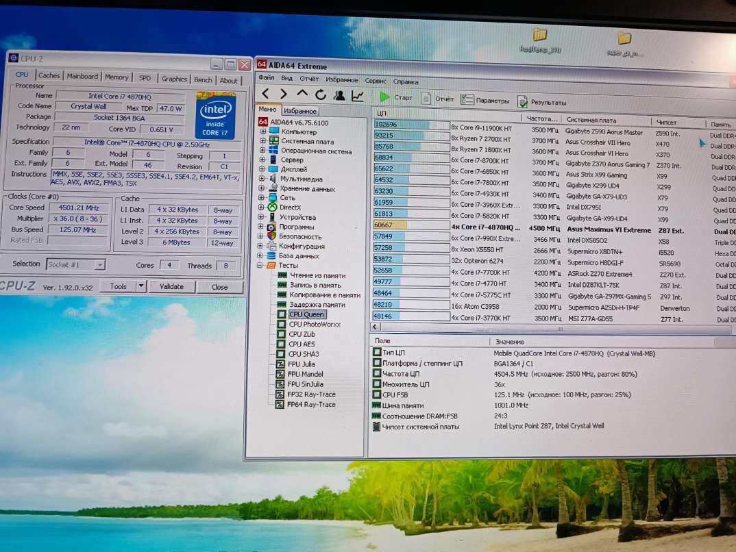Switch to Caches tab in CPU-Z

click(49, 75)
